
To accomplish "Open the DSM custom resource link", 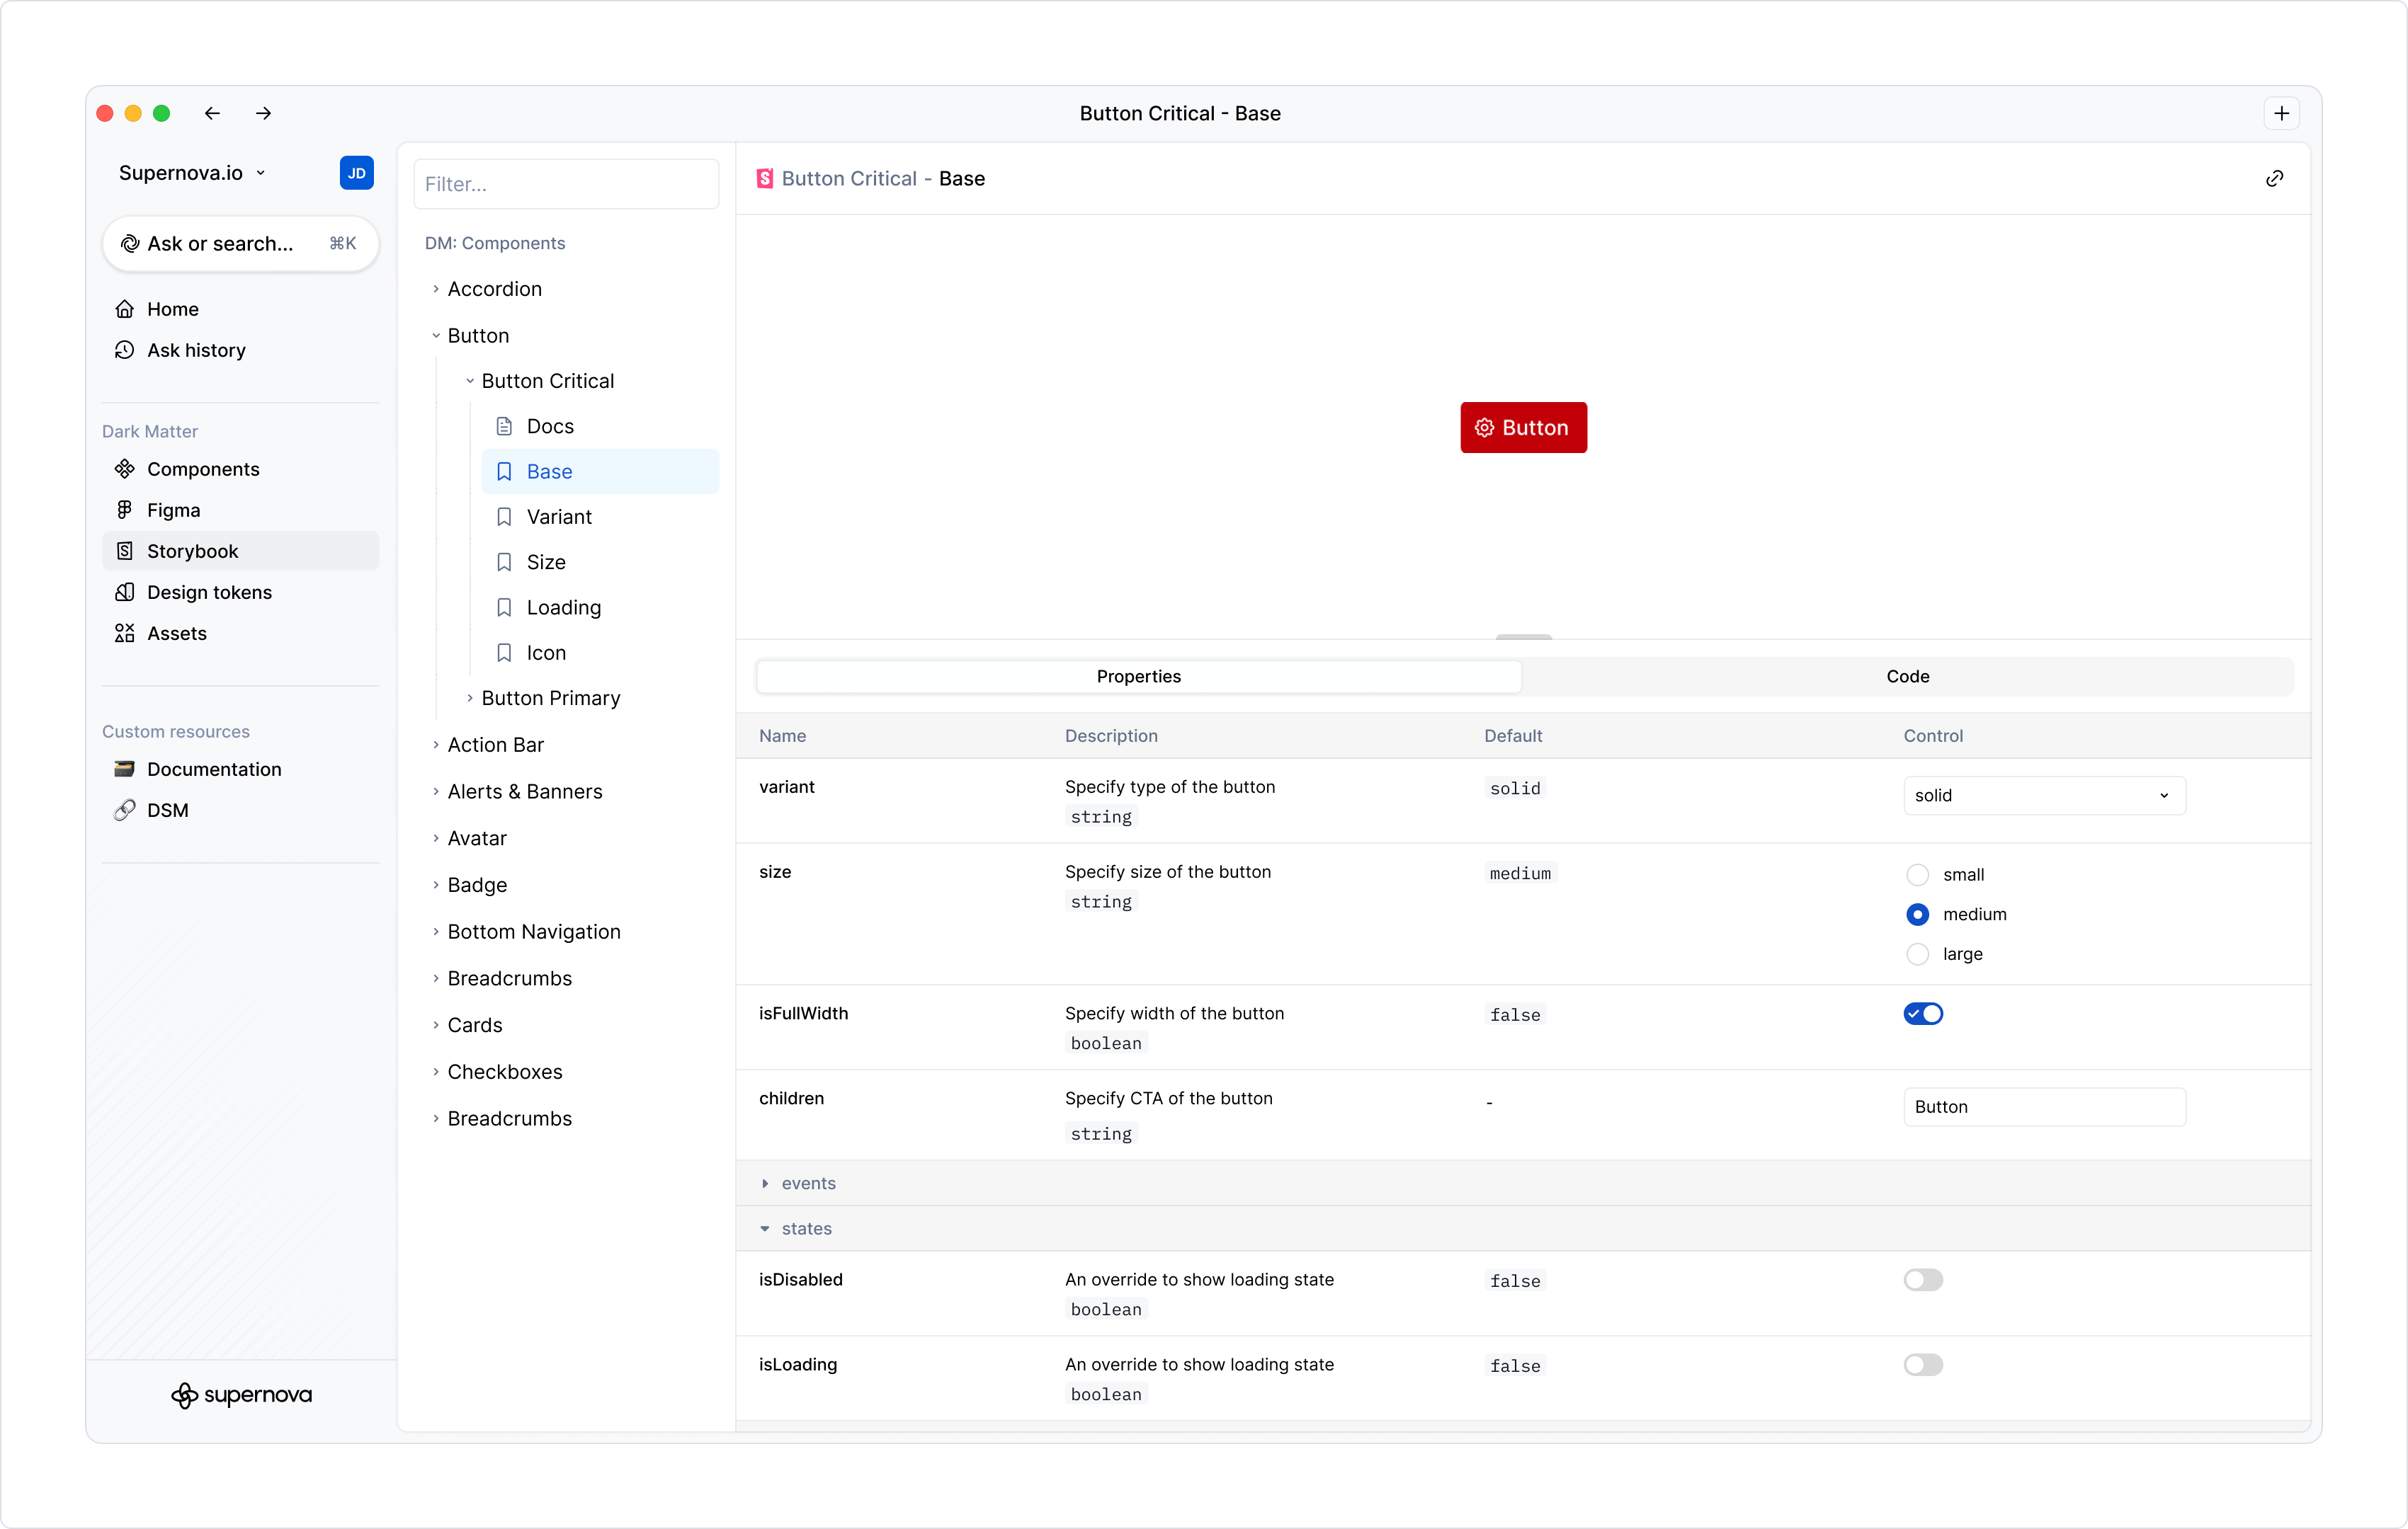I will (x=168, y=810).
